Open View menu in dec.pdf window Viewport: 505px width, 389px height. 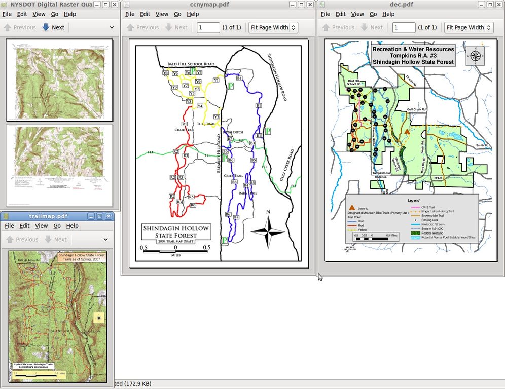point(357,14)
